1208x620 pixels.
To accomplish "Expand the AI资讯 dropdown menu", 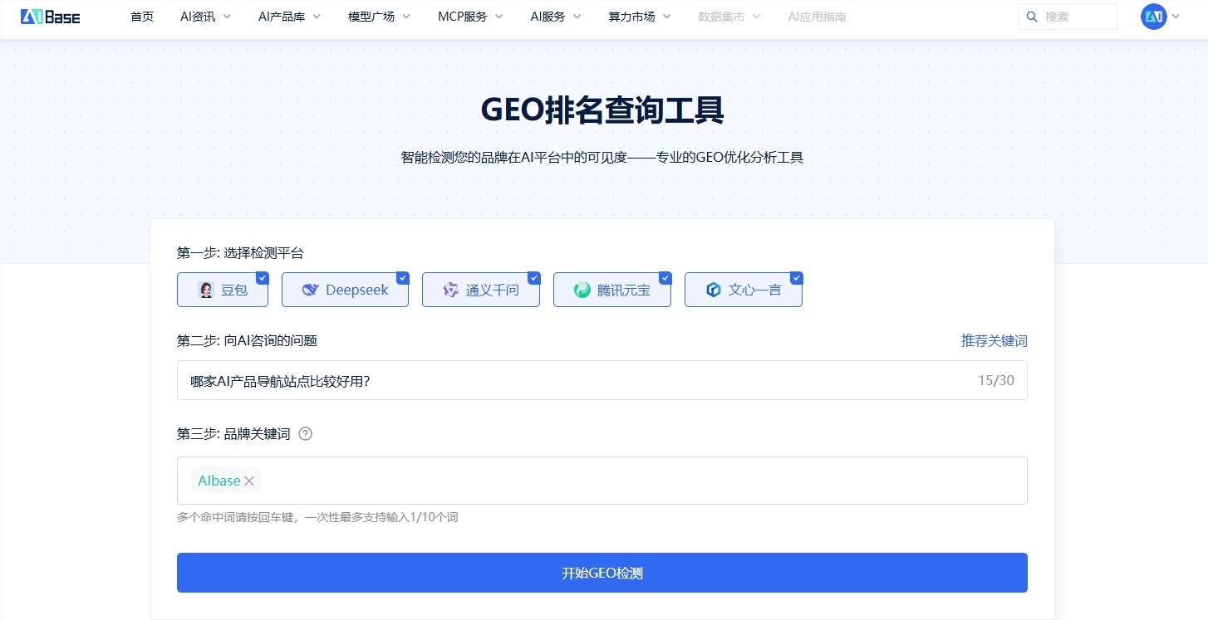I will click(204, 16).
